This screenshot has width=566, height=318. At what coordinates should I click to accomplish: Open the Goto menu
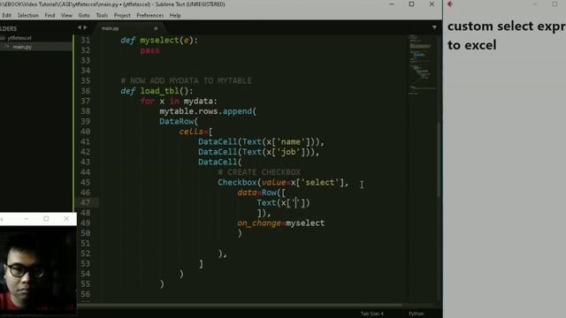(x=84, y=16)
